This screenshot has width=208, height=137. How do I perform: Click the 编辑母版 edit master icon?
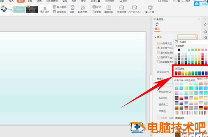(109, 8)
